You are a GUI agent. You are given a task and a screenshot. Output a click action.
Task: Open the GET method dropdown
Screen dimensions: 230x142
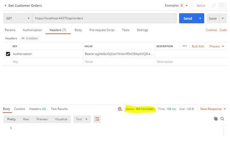[18, 18]
